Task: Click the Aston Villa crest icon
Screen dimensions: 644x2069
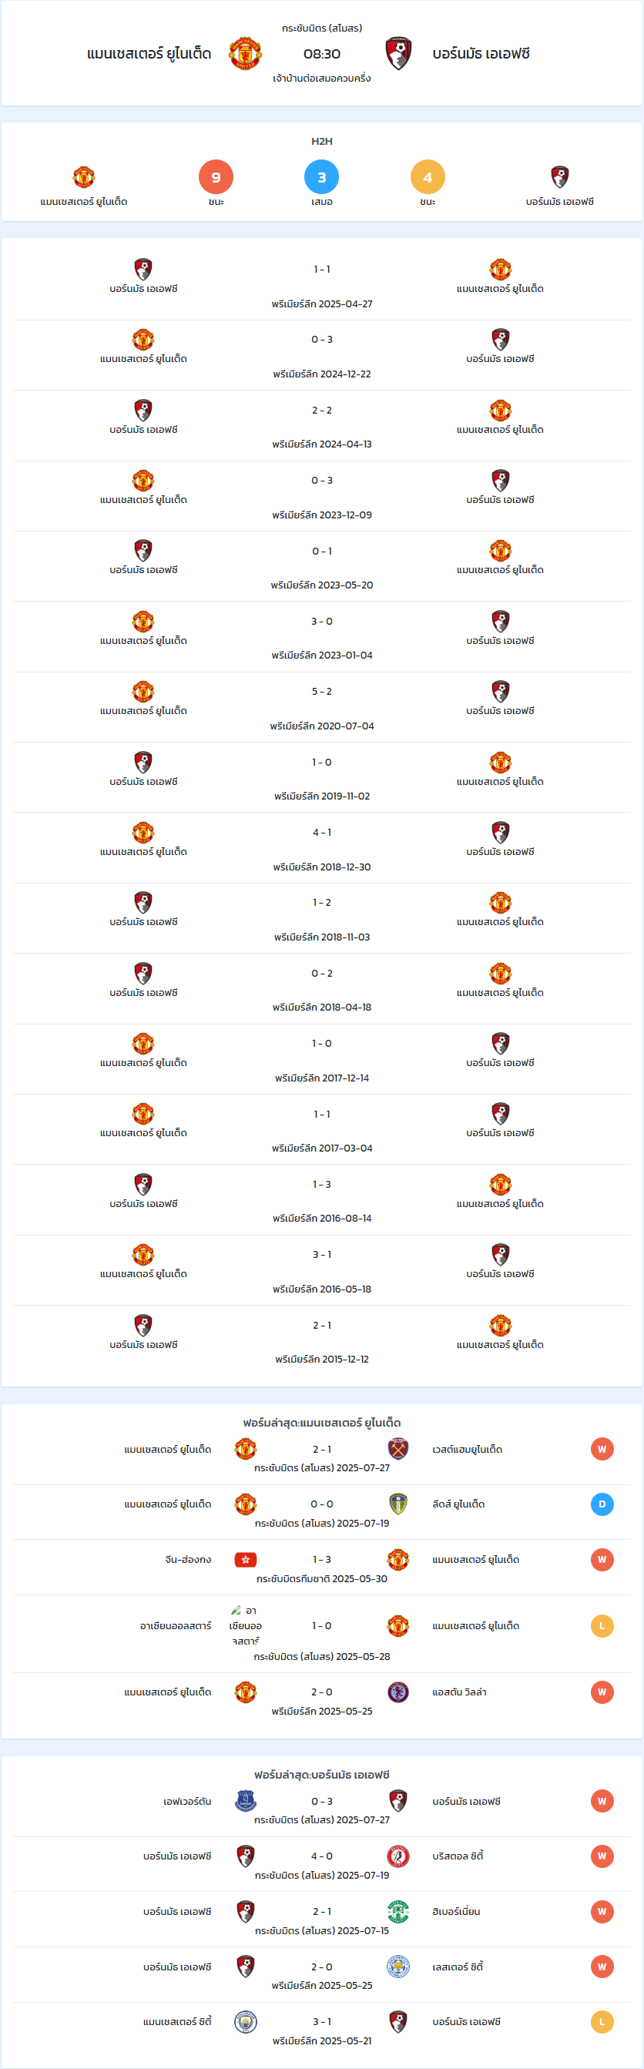Action: [x=398, y=1692]
